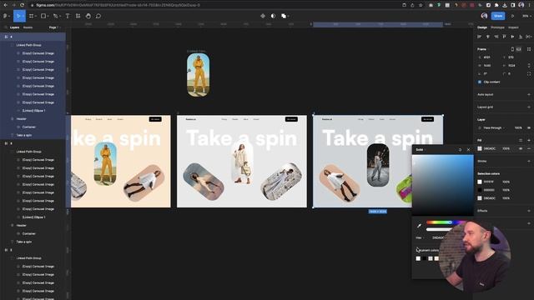The image size is (534, 300).
Task: Select portrait frame orientation
Action: (512, 49)
